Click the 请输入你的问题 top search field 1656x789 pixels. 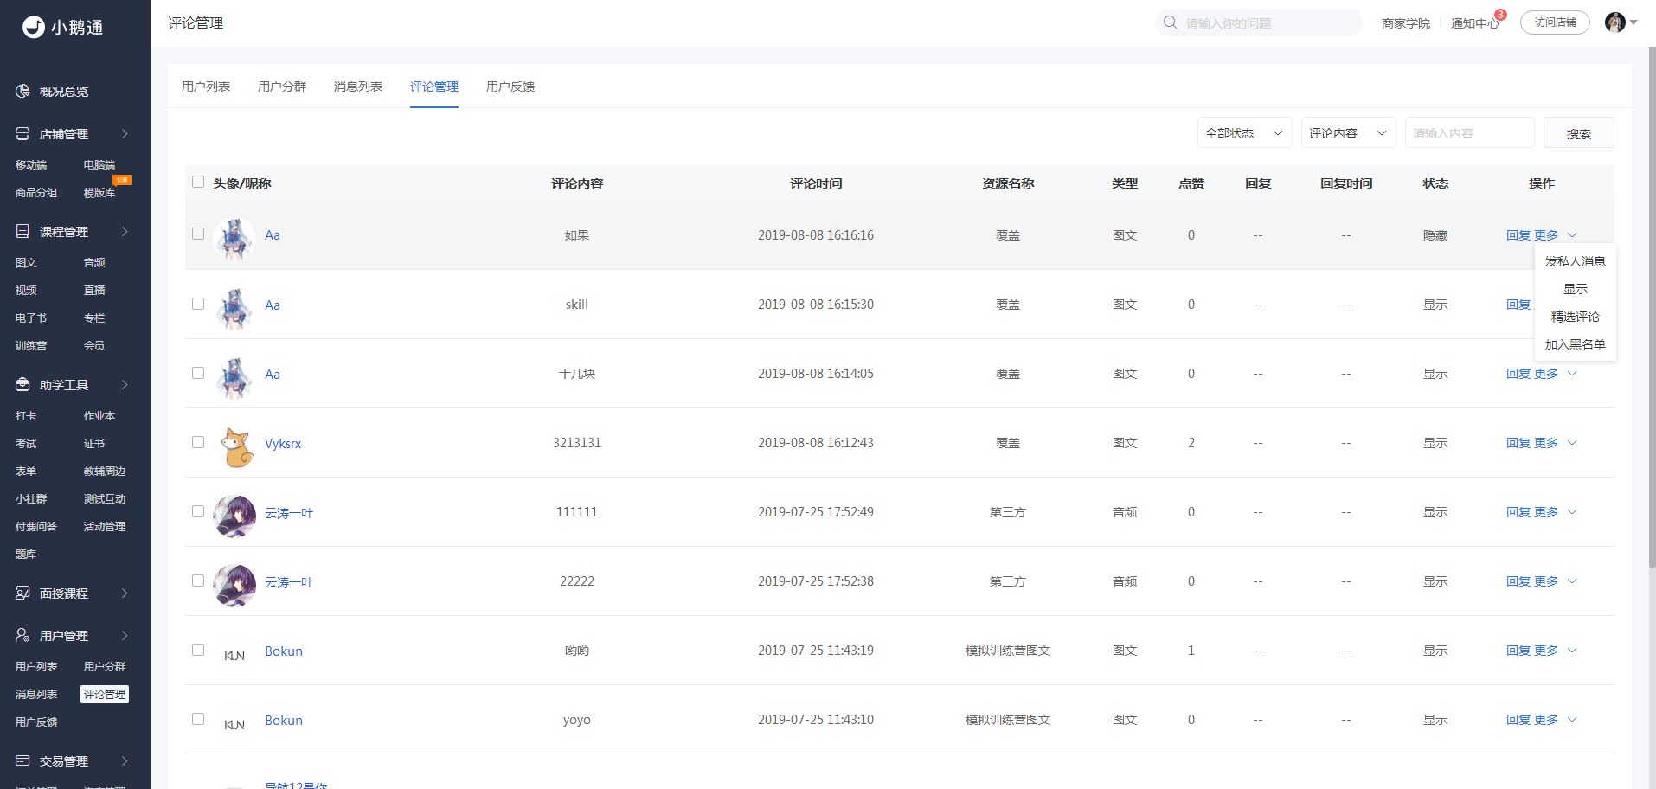coord(1258,22)
